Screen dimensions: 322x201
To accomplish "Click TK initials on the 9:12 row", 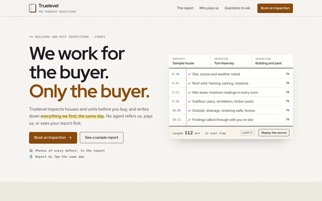I will click(x=287, y=92).
